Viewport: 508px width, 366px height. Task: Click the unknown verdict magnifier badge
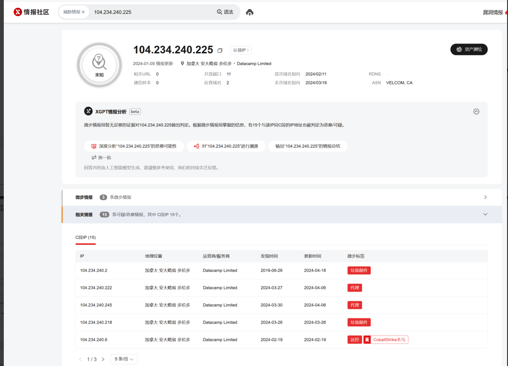pyautogui.click(x=99, y=65)
